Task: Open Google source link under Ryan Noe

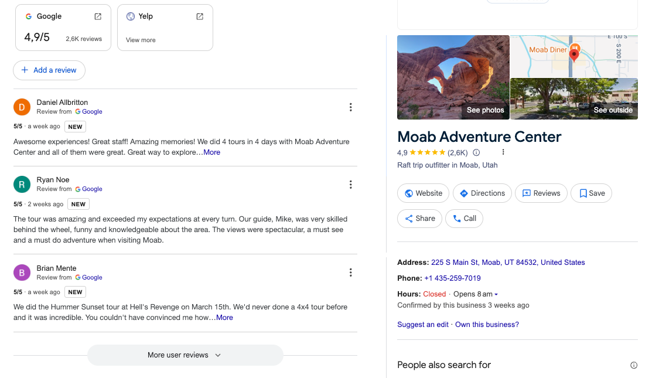Action: coord(88,189)
